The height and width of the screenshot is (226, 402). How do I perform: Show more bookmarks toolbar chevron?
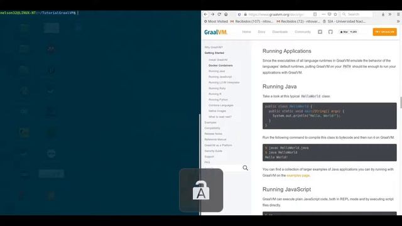[398, 21]
